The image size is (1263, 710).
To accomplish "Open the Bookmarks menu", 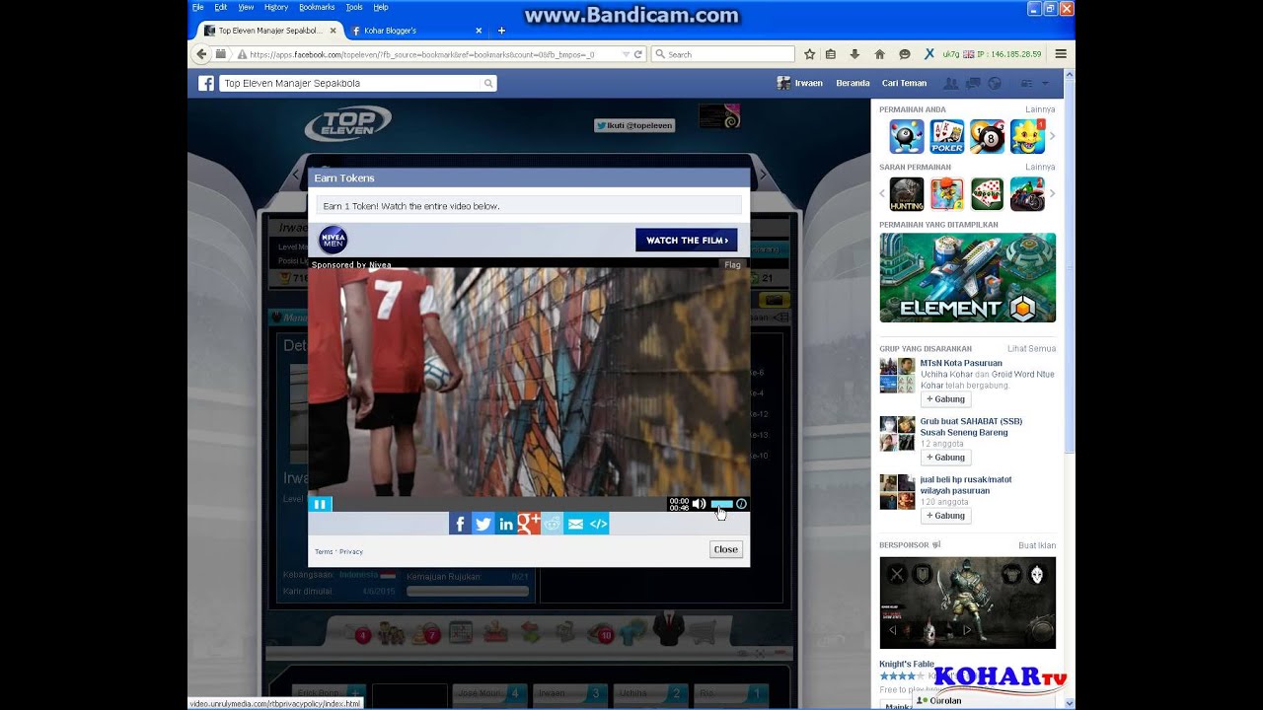I will (317, 7).
